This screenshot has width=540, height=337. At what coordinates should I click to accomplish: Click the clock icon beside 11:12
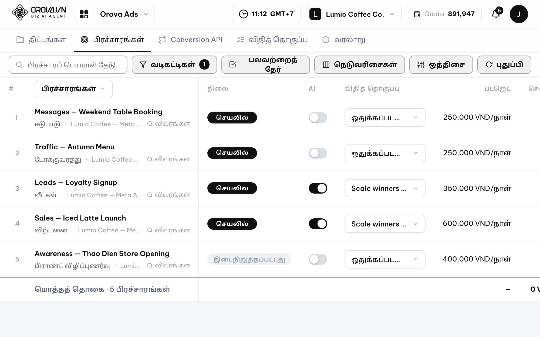click(x=243, y=14)
